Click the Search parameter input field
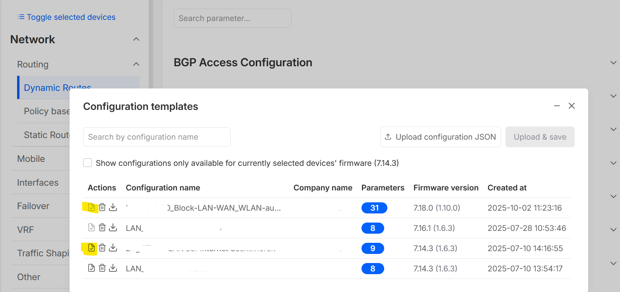Image resolution: width=620 pixels, height=292 pixels. [232, 18]
